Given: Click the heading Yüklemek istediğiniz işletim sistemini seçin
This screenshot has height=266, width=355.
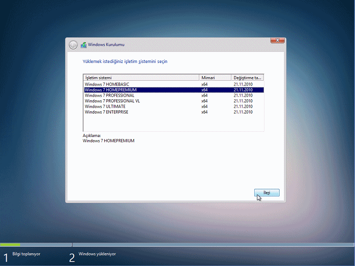Looking at the screenshot, I should (125, 62).
